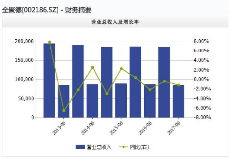Click the blue 营业总收入 legend swatch

(81, 147)
